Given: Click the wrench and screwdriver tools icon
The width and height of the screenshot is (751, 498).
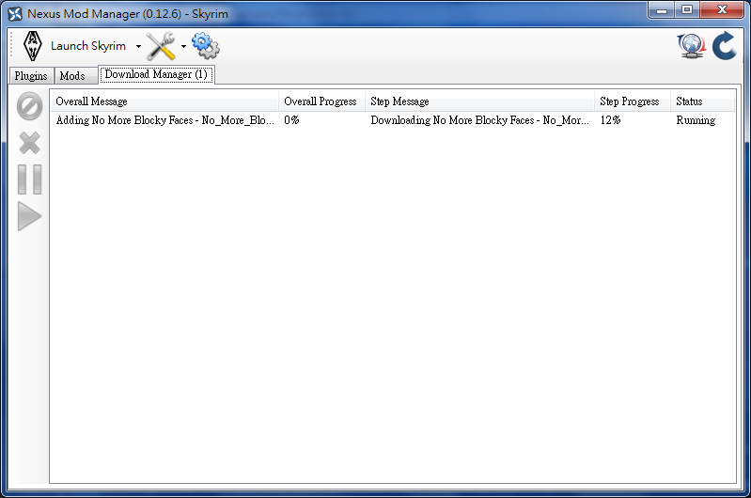Looking at the screenshot, I should 161,46.
